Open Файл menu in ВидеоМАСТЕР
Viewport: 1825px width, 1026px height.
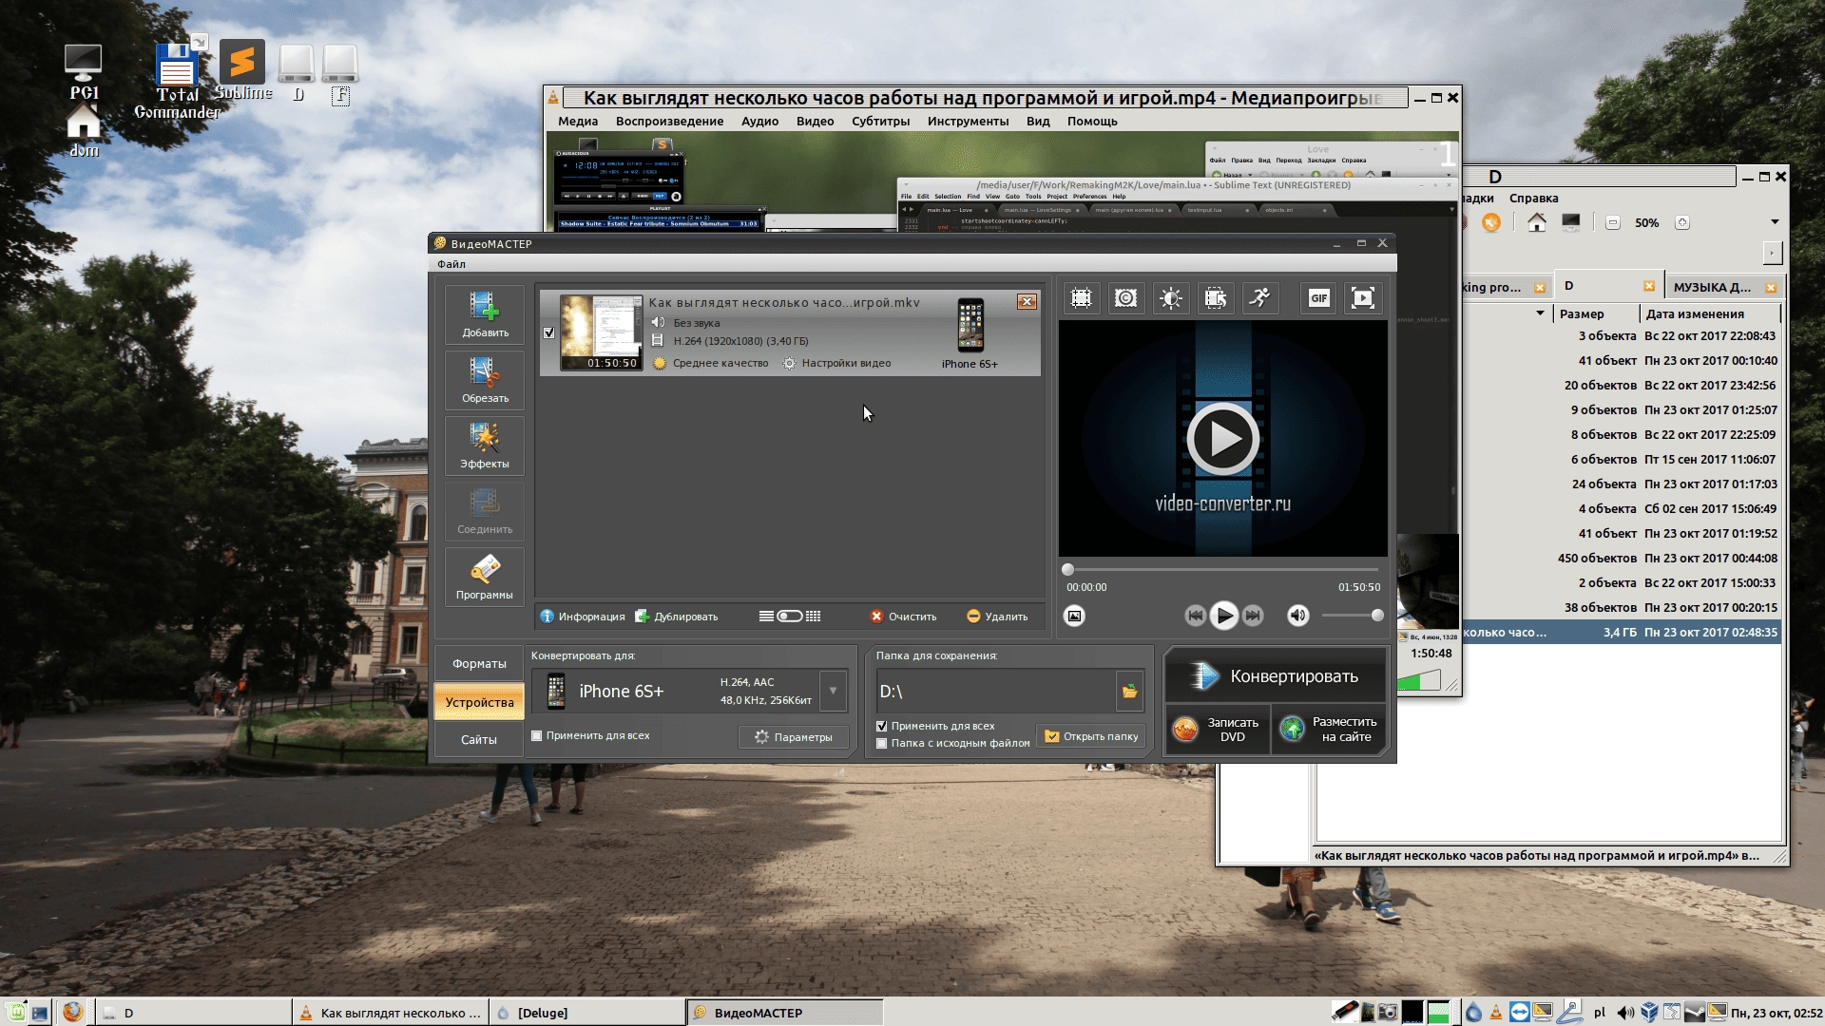[451, 264]
